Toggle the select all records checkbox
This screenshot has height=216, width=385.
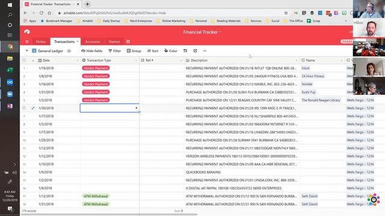24,60
